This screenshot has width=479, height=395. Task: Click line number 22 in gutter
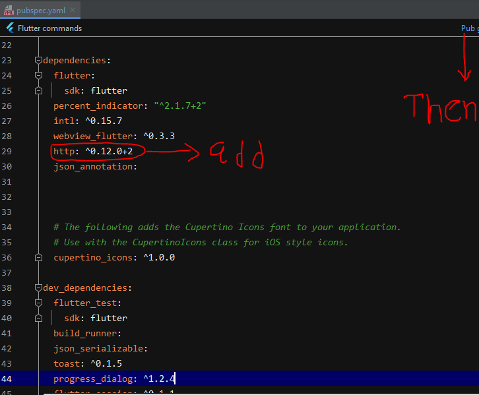(7, 46)
